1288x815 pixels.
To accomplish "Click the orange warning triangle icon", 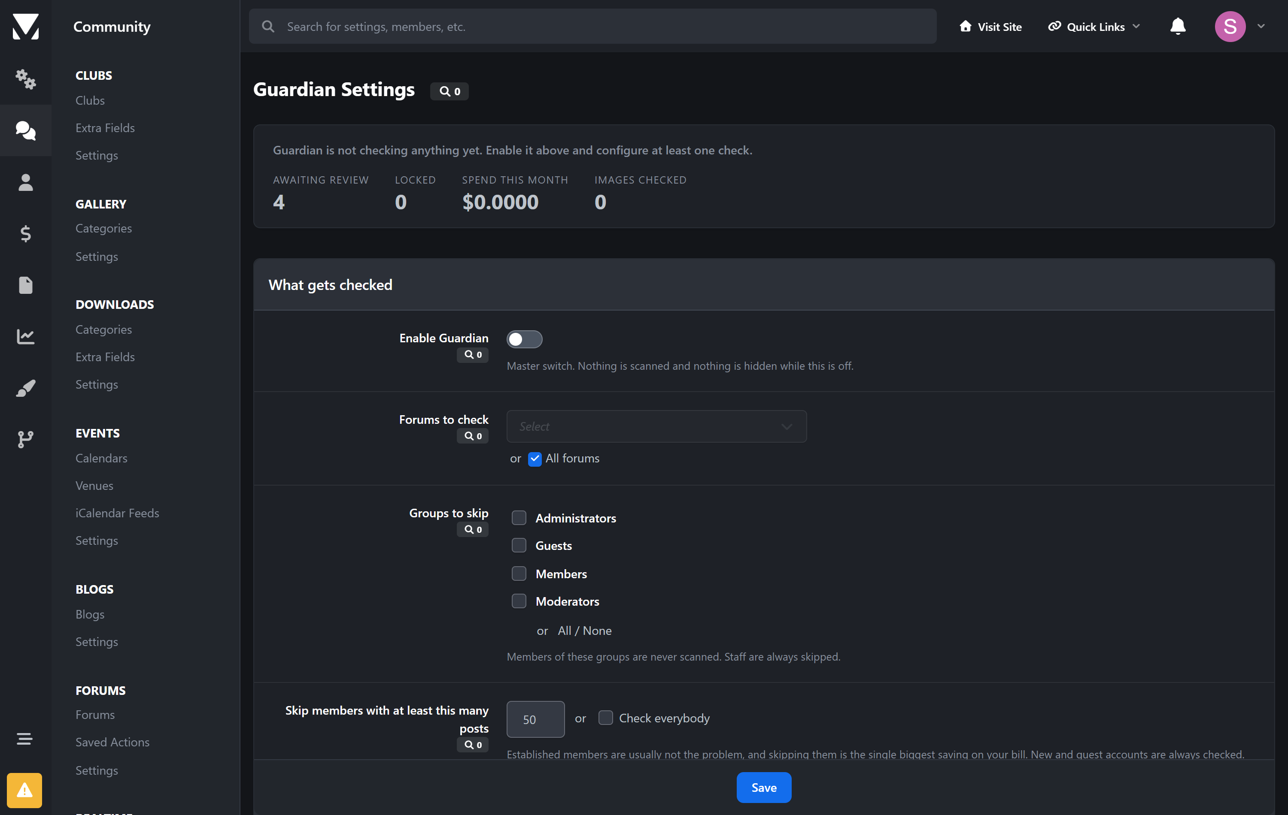I will coord(24,790).
